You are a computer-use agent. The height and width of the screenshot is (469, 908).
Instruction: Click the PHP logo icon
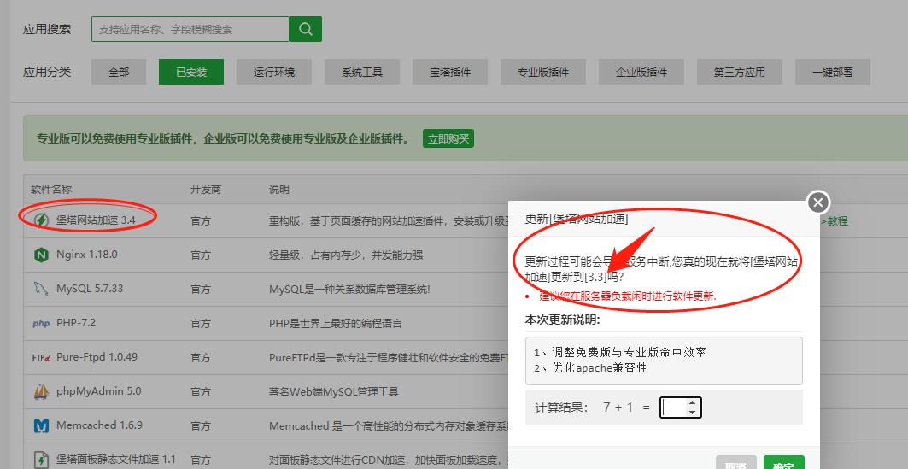(x=41, y=323)
